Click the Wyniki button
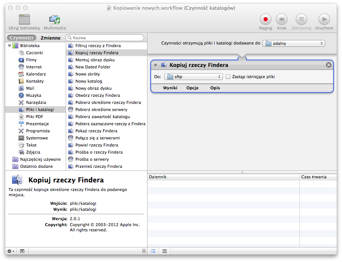Viewport: 342px width, 262px height. tap(170, 88)
